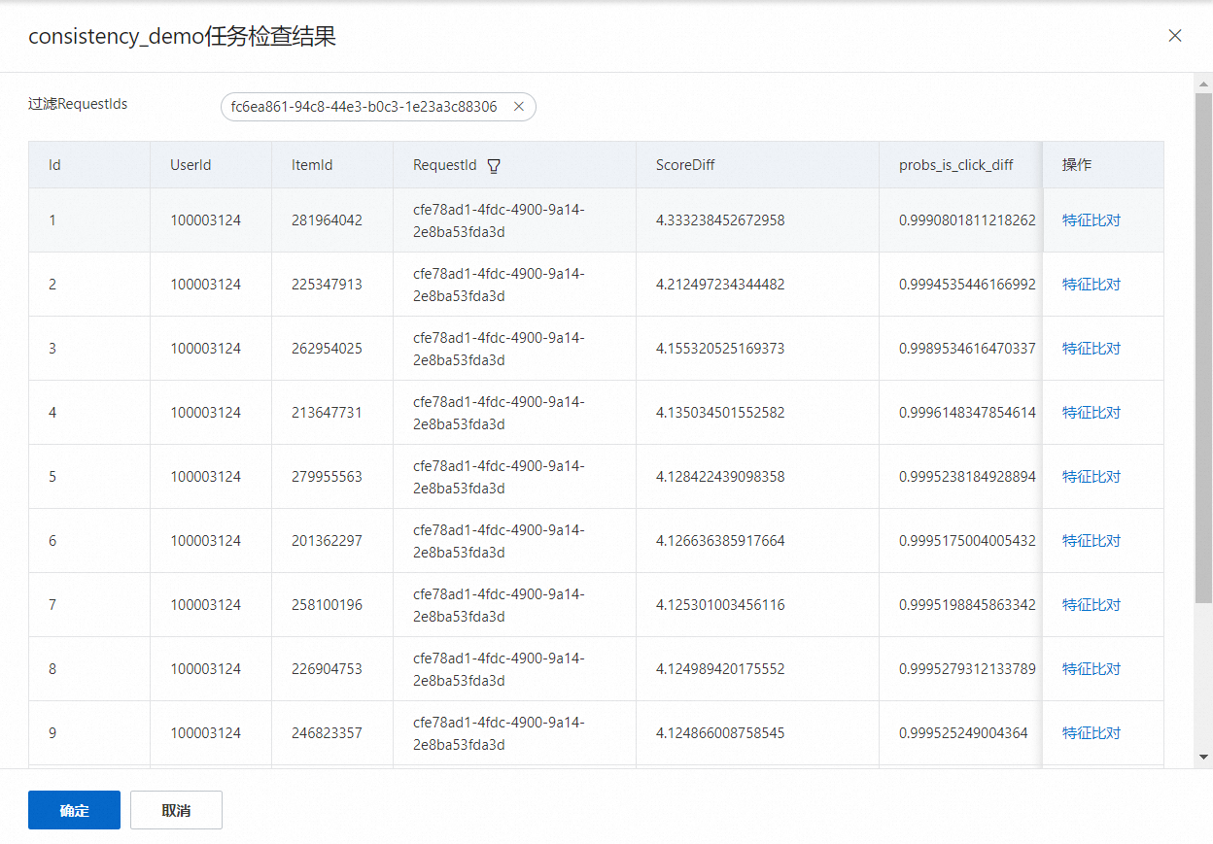Click the ItemId column header
The height and width of the screenshot is (844, 1213).
[332, 165]
